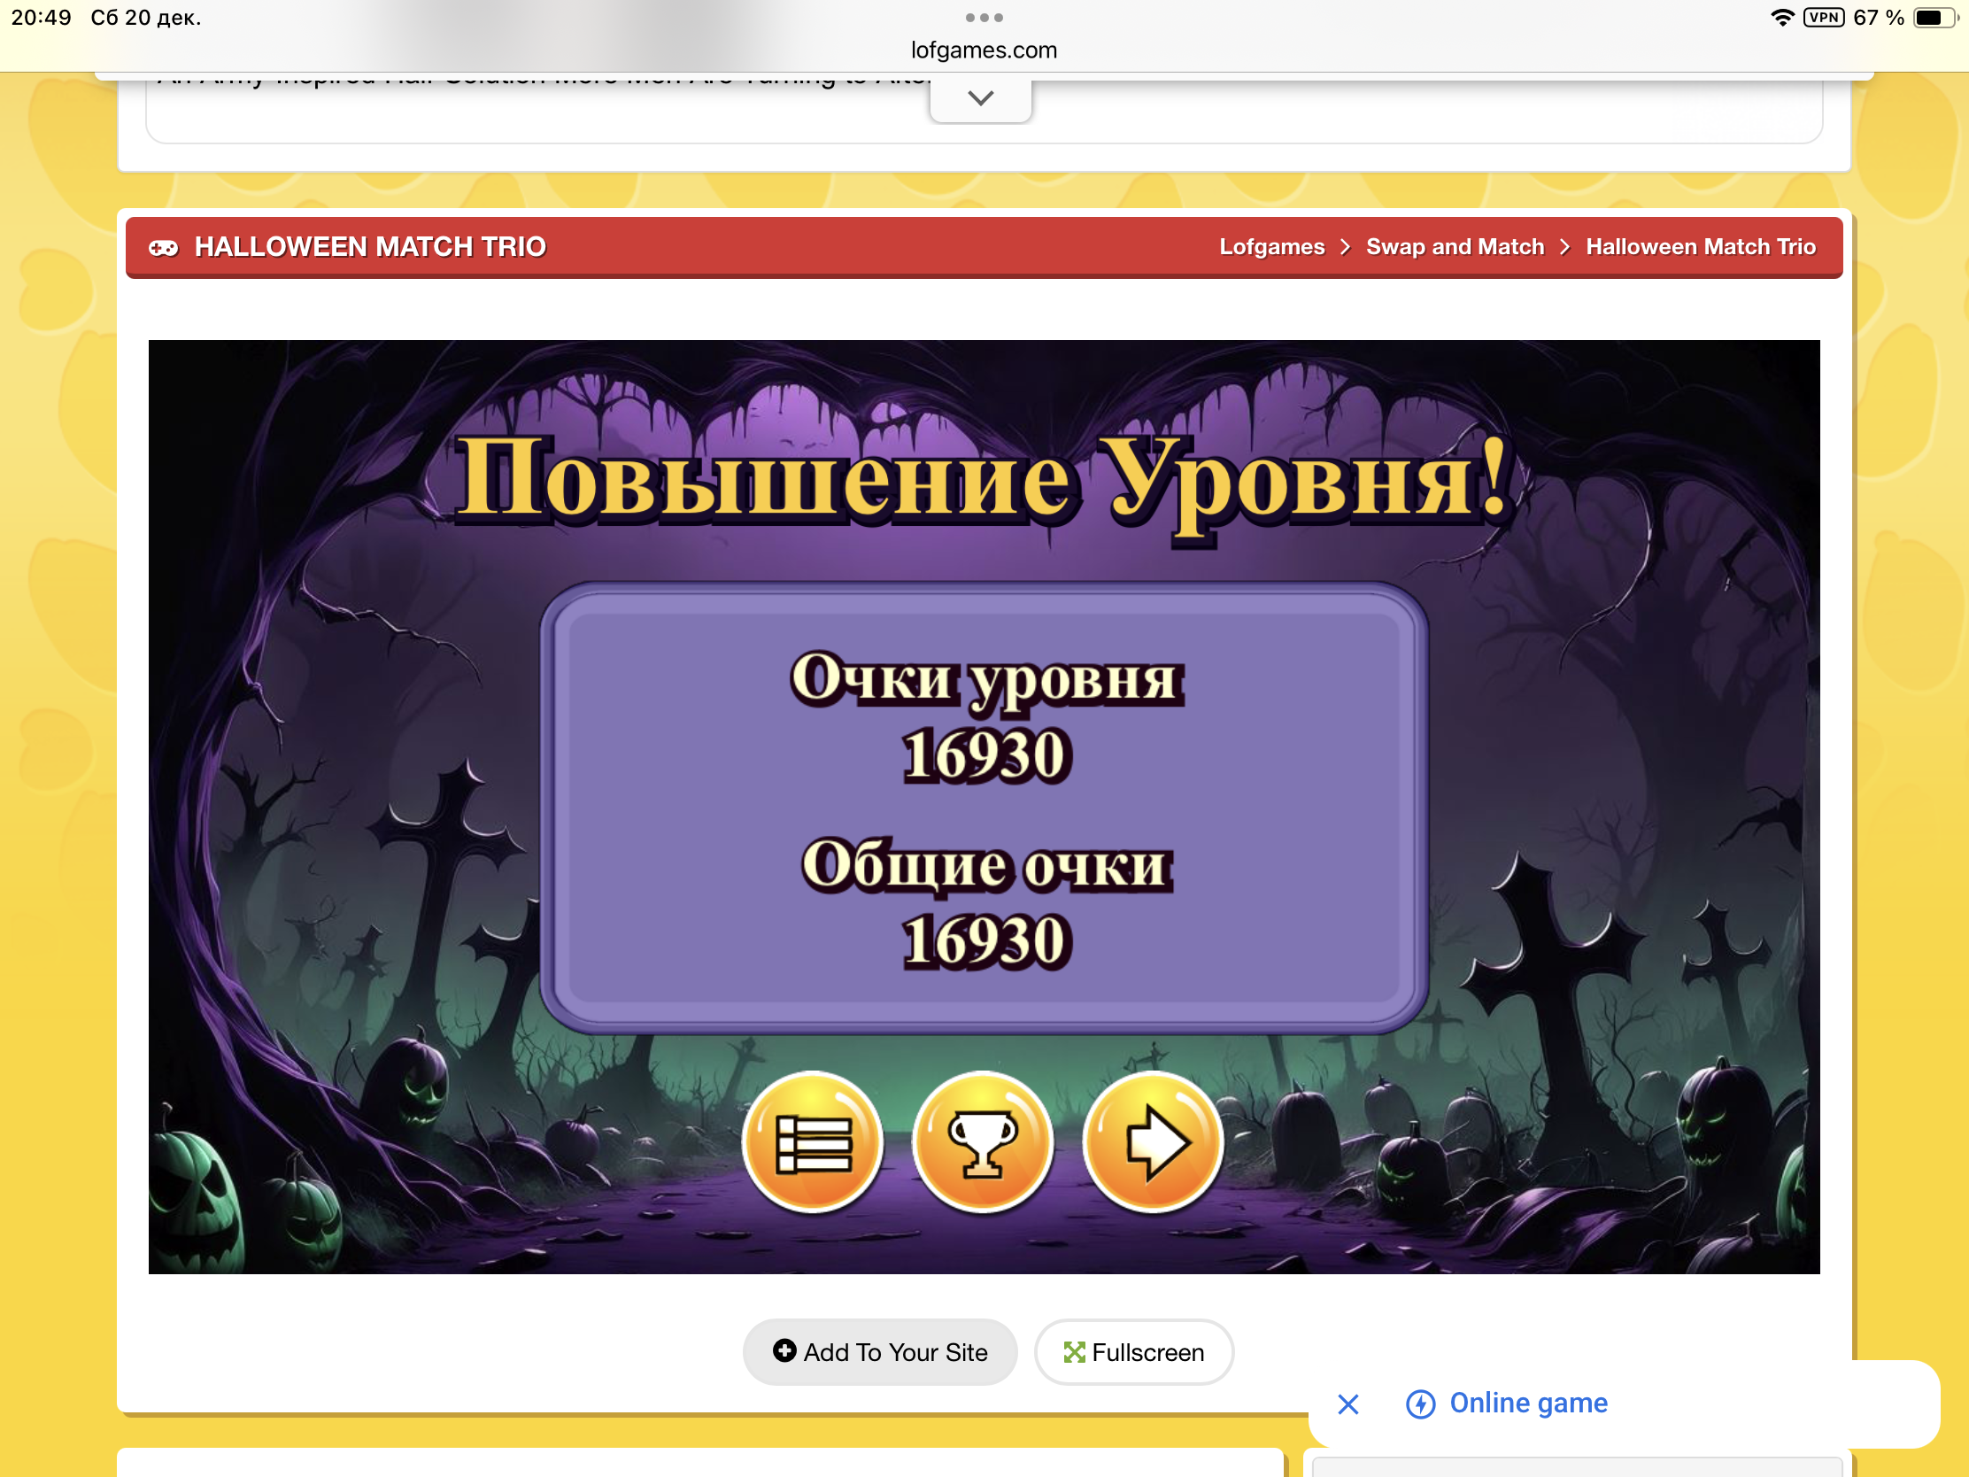Close the Online game popup
This screenshot has height=1477, width=1969.
click(1347, 1404)
